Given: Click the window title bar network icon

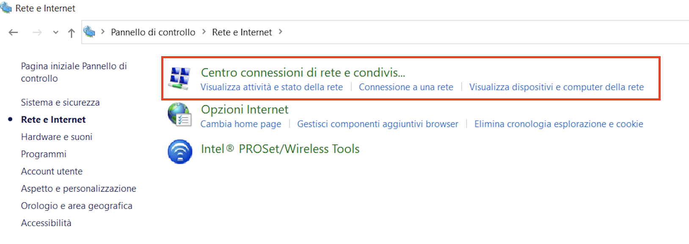Looking at the screenshot, I should (6, 8).
